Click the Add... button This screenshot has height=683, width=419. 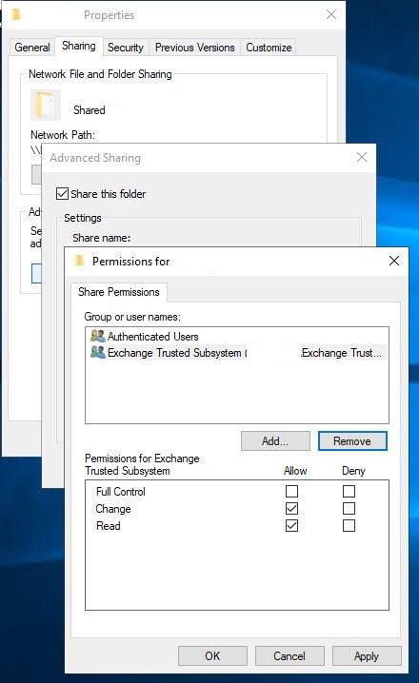click(x=275, y=440)
